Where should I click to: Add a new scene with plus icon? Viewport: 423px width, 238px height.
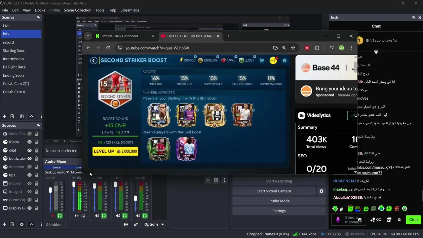pyautogui.click(x=4, y=116)
